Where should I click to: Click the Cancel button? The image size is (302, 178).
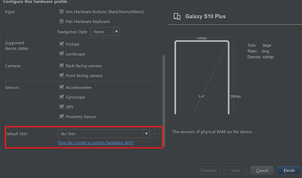(262, 170)
